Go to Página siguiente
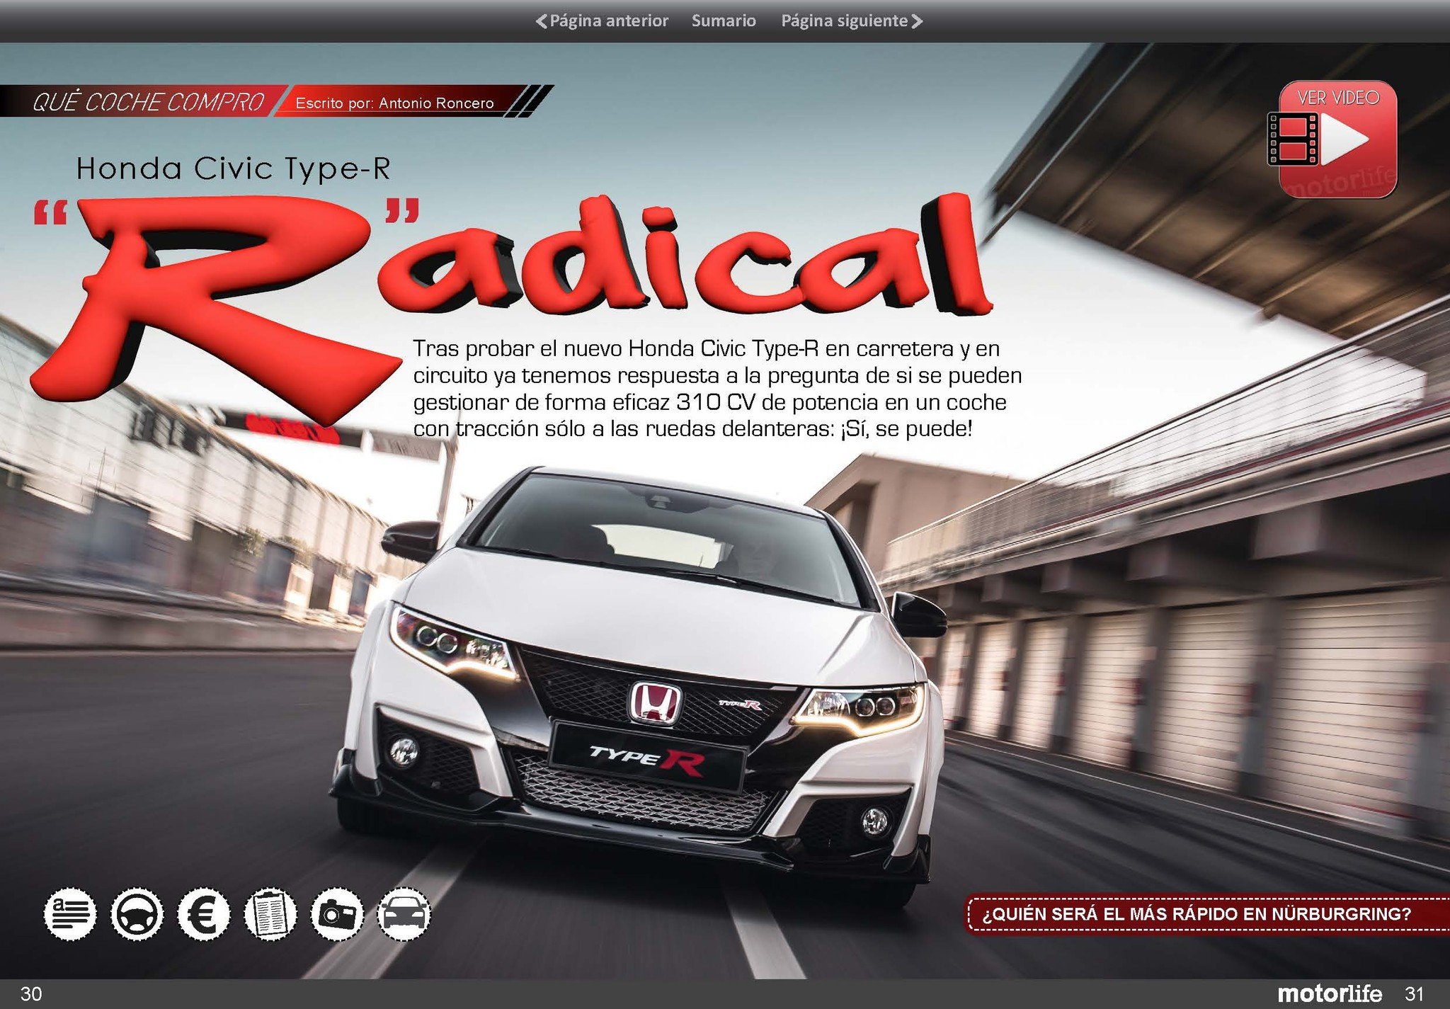Image resolution: width=1450 pixels, height=1009 pixels. [852, 21]
